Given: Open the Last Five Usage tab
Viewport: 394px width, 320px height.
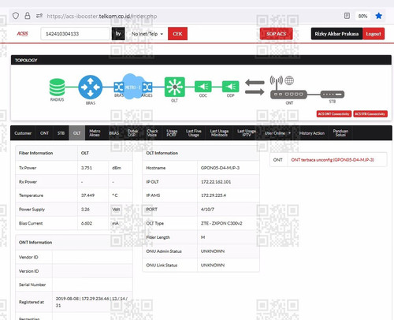Looking at the screenshot, I should [x=194, y=133].
